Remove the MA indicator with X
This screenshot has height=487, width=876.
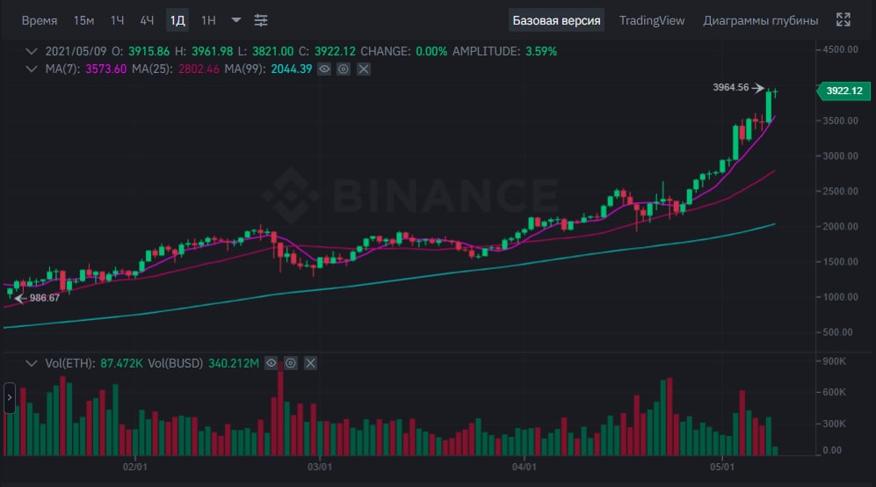(x=364, y=69)
